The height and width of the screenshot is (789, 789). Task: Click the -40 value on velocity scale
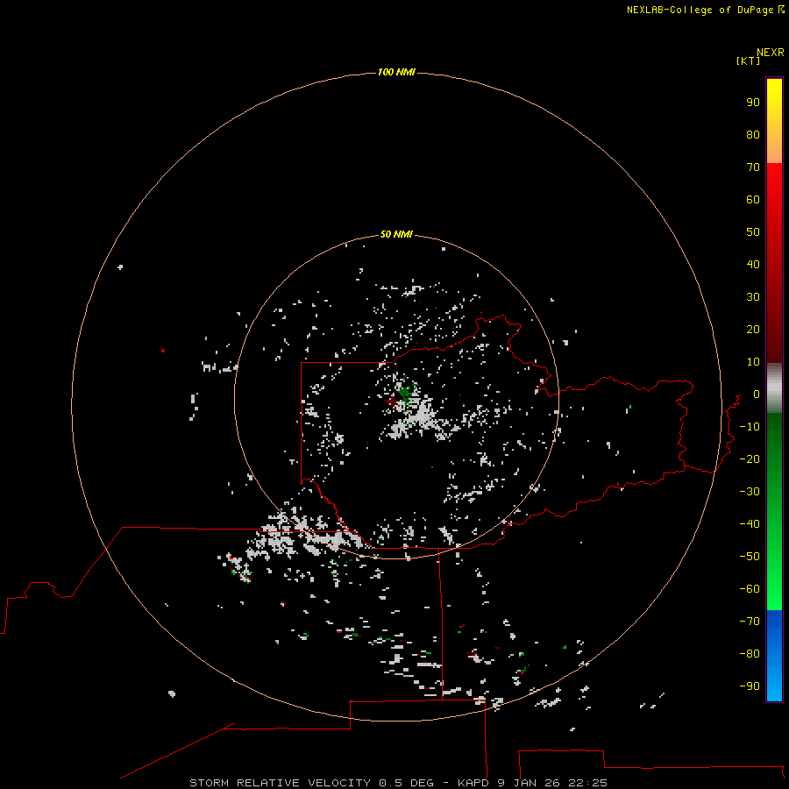[750, 524]
